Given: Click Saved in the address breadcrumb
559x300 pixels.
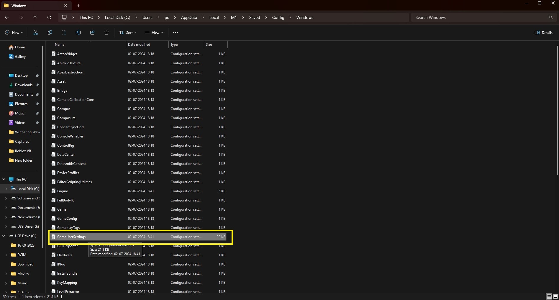Looking at the screenshot, I should point(255,17).
